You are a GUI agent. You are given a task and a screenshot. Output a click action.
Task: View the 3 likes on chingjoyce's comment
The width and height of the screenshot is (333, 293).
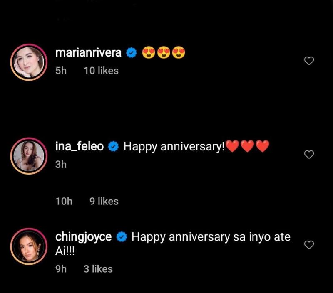[x=98, y=269]
